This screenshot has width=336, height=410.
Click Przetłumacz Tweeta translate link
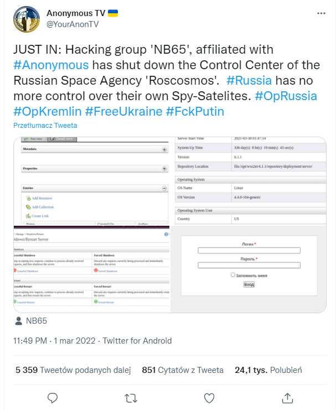(45, 126)
